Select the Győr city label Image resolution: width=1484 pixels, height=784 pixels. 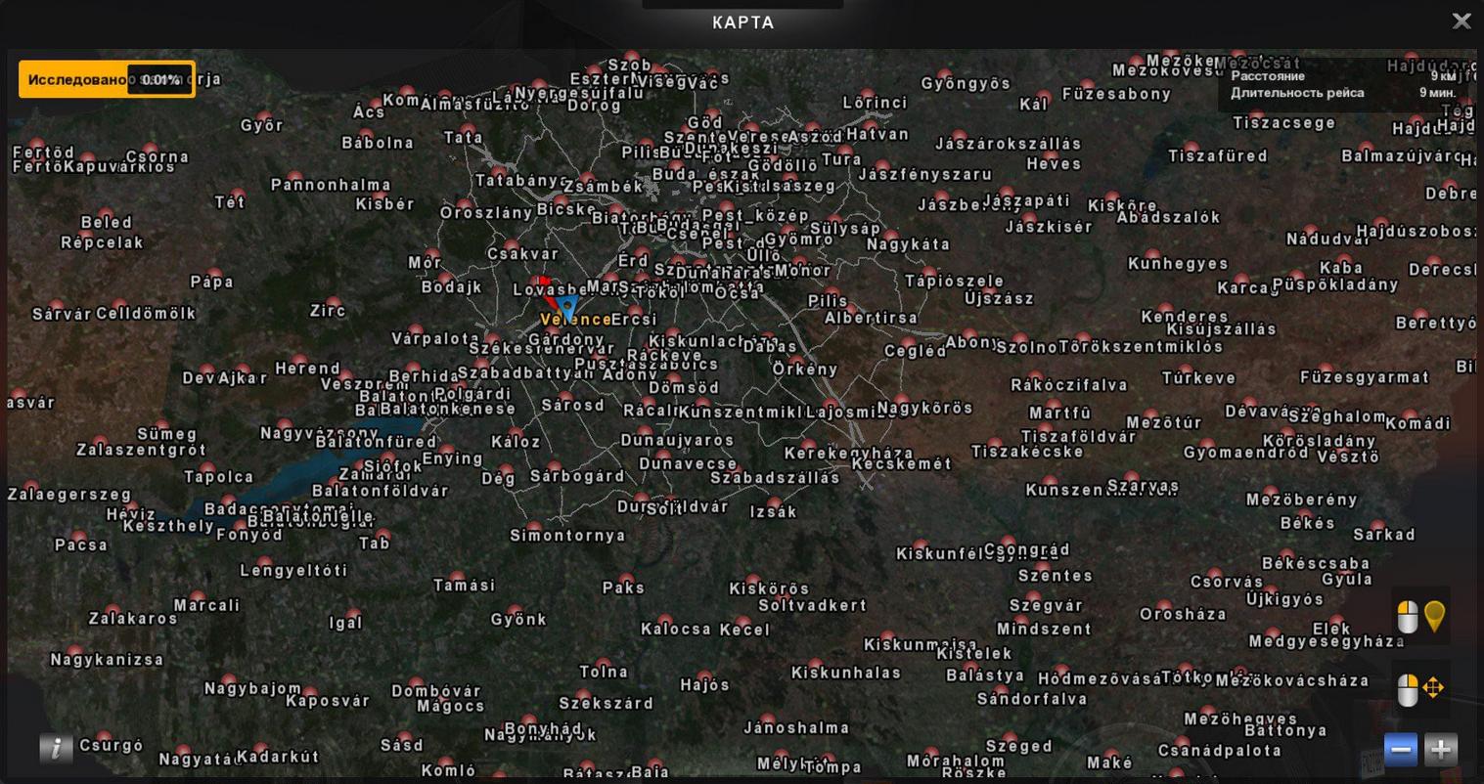click(x=261, y=125)
